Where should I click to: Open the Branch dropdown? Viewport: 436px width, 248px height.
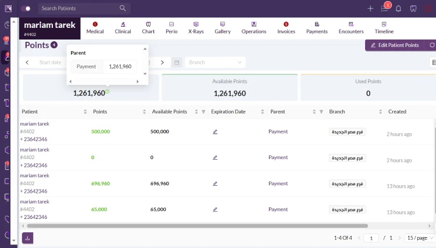point(215,63)
